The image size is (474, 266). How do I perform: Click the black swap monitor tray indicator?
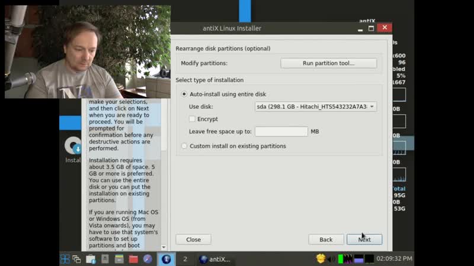[x=369, y=259]
